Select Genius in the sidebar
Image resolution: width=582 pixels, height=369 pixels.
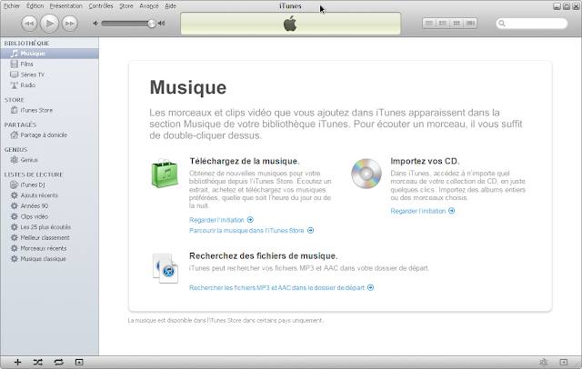(49, 160)
